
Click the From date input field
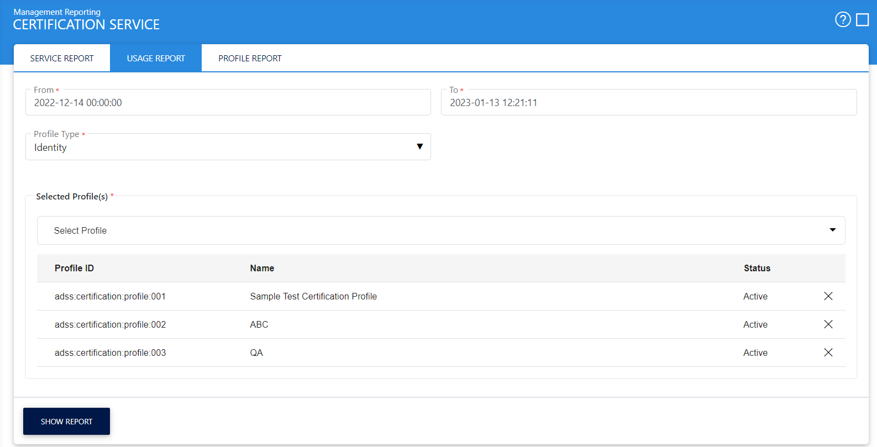[x=228, y=103]
